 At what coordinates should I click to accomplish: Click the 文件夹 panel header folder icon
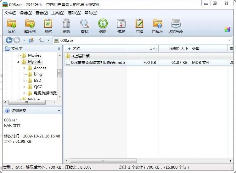point(7,48)
